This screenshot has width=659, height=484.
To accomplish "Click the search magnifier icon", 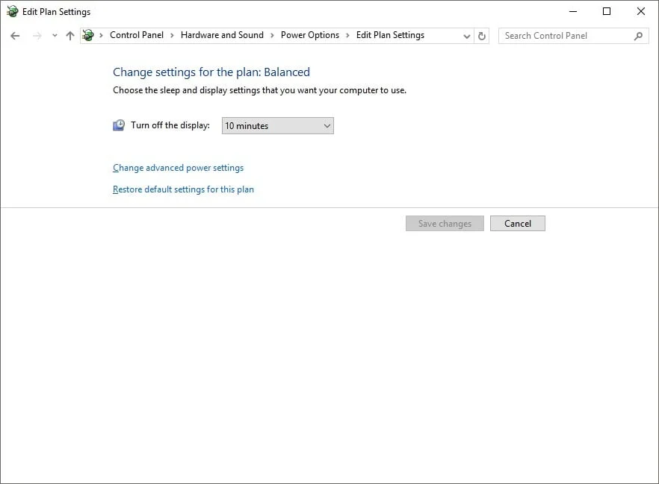I will (x=638, y=36).
